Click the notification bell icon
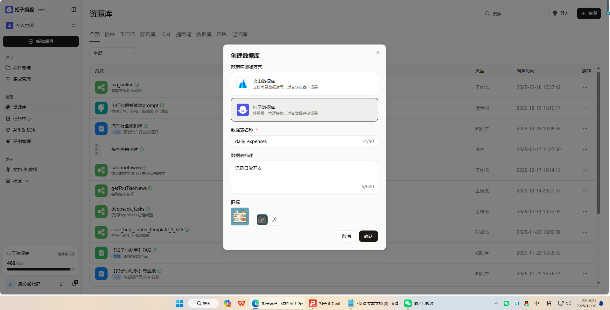This screenshot has width=610, height=310. (x=74, y=284)
